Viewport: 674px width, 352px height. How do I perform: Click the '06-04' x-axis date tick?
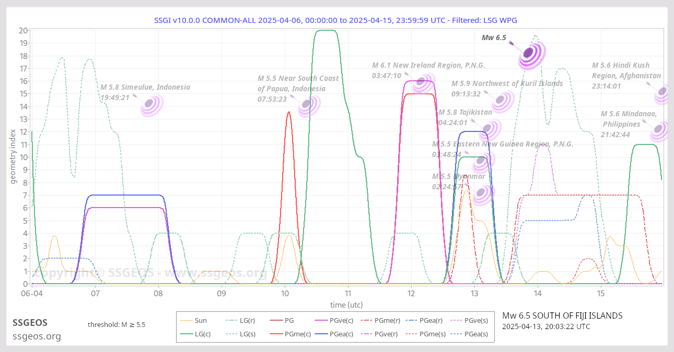[32, 294]
